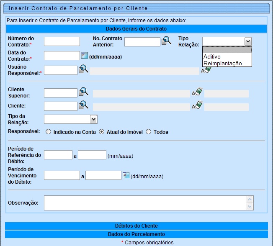Choose Reimplantação from the dropdown list
Image resolution: width=273 pixels, height=246 pixels.
click(222, 63)
